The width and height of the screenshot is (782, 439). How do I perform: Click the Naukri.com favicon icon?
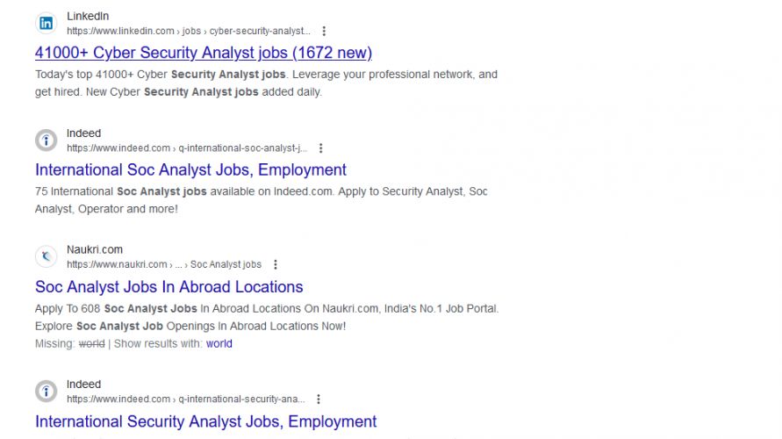coord(46,256)
